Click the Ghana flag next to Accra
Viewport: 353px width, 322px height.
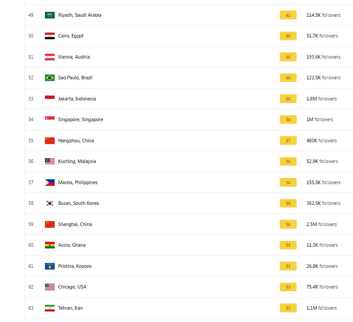(50, 245)
